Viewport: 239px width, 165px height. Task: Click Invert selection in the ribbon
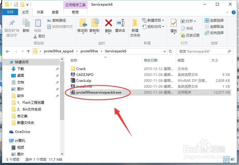(214, 33)
